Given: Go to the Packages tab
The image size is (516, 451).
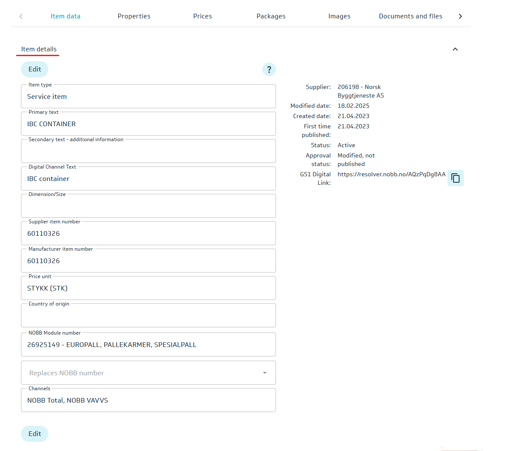Looking at the screenshot, I should pyautogui.click(x=271, y=16).
